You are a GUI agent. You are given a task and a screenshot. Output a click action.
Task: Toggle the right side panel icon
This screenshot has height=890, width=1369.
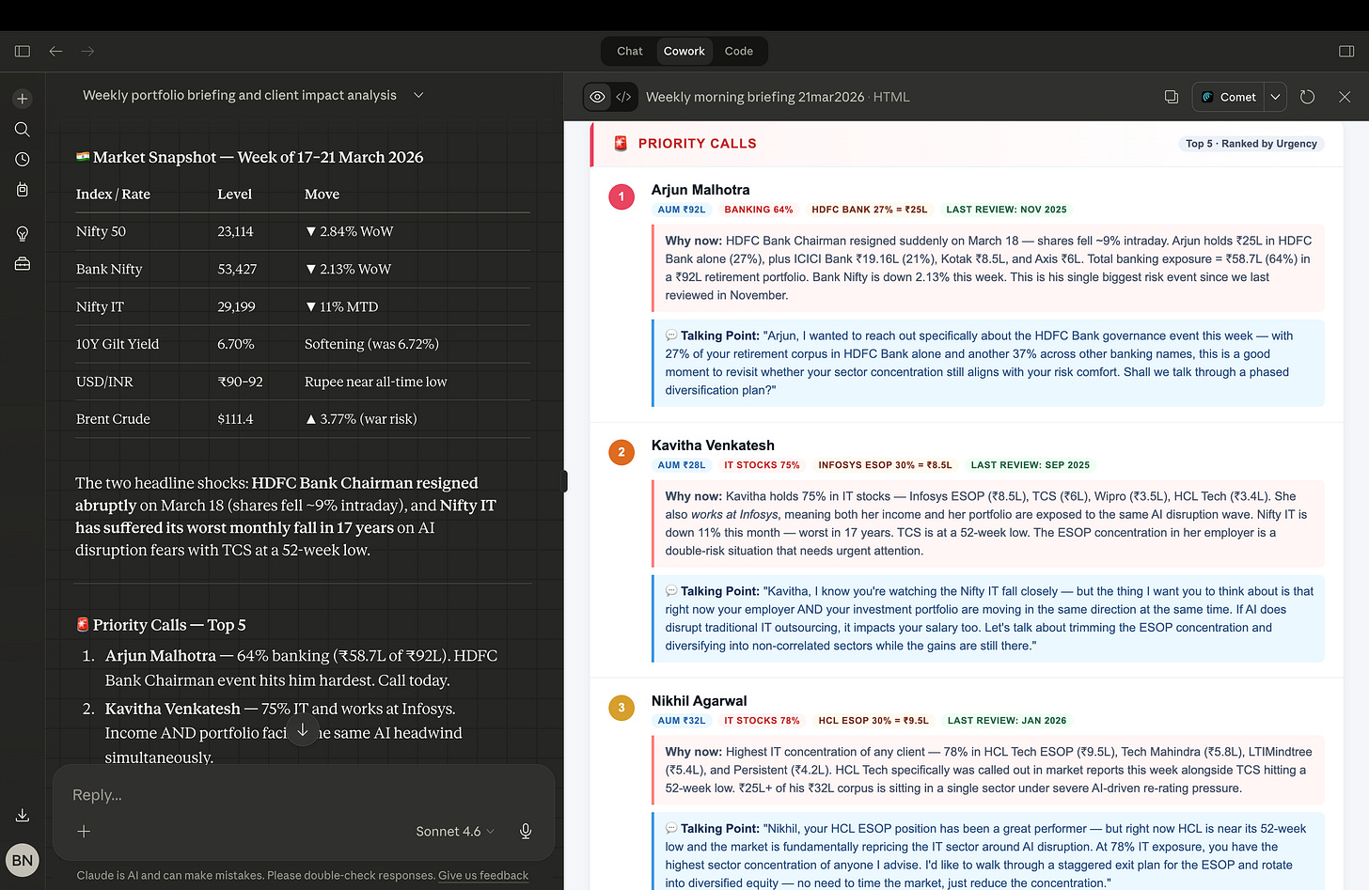click(x=1346, y=51)
